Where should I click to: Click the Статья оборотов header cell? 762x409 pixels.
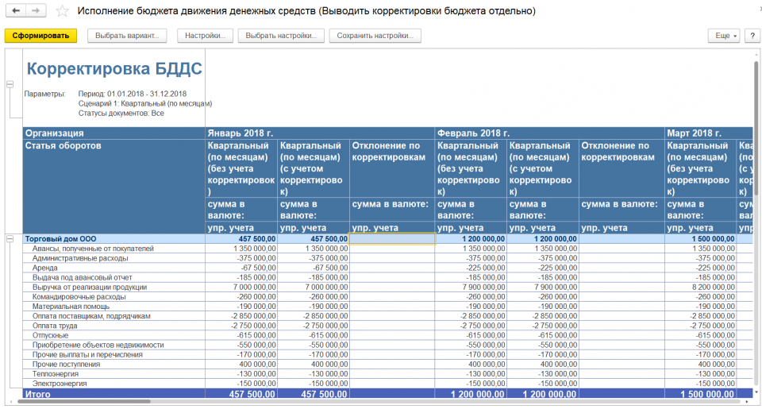(114, 187)
